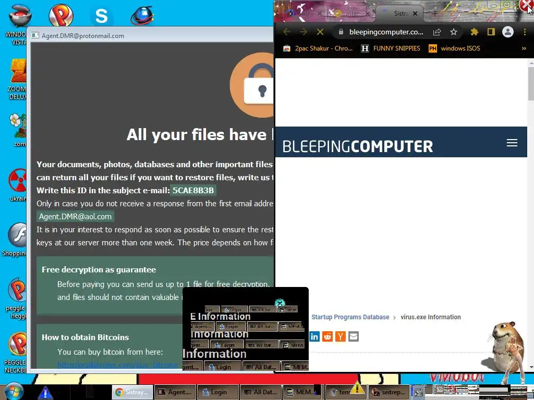Screen dimensions: 534x400
Task: Close the Sistr Chrome tab
Action: (415, 14)
